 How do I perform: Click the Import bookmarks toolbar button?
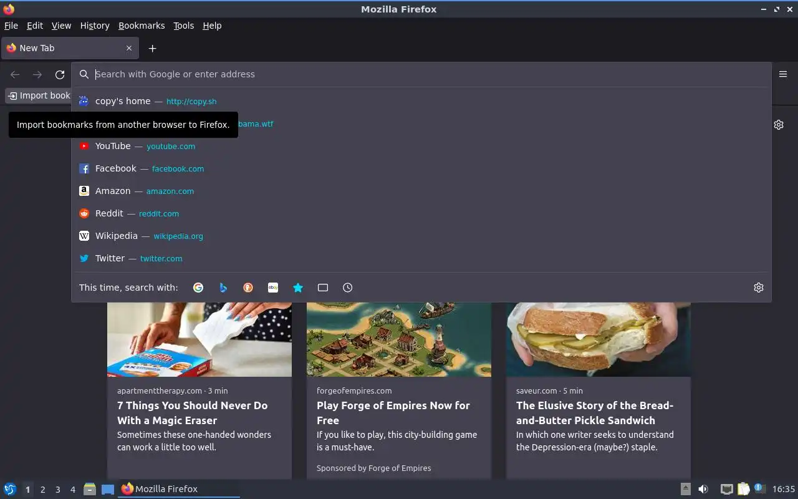tap(38, 95)
